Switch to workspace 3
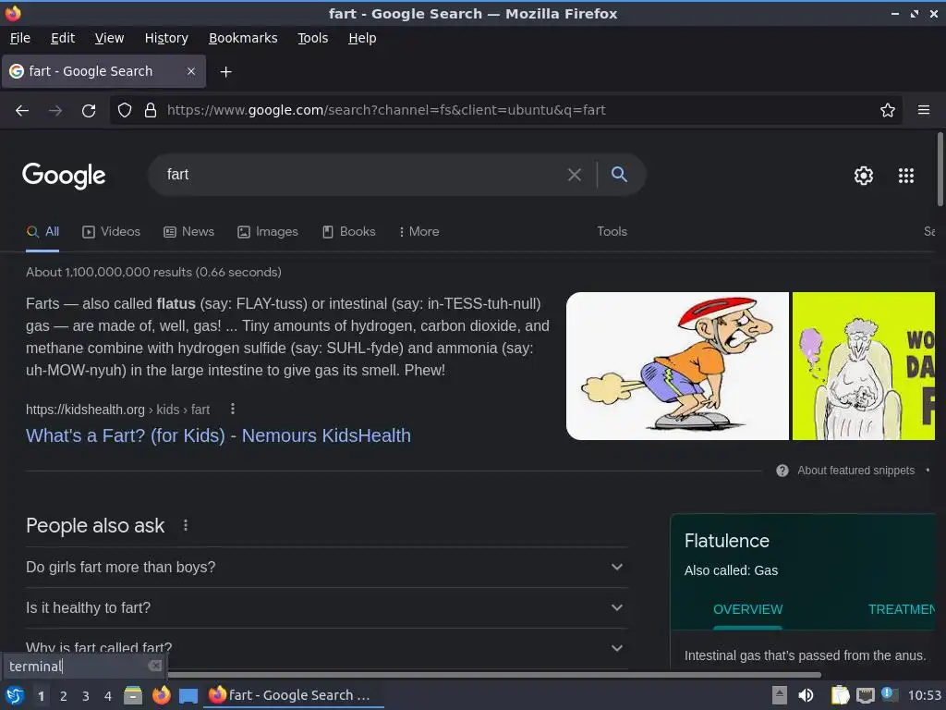The height and width of the screenshot is (710, 946). click(x=86, y=696)
